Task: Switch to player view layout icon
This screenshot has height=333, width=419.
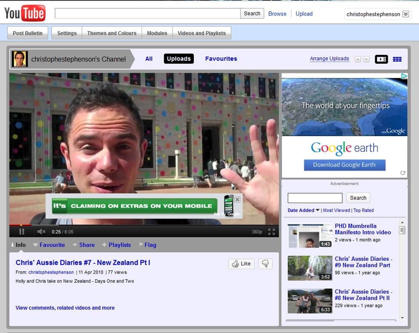Action: [x=381, y=59]
